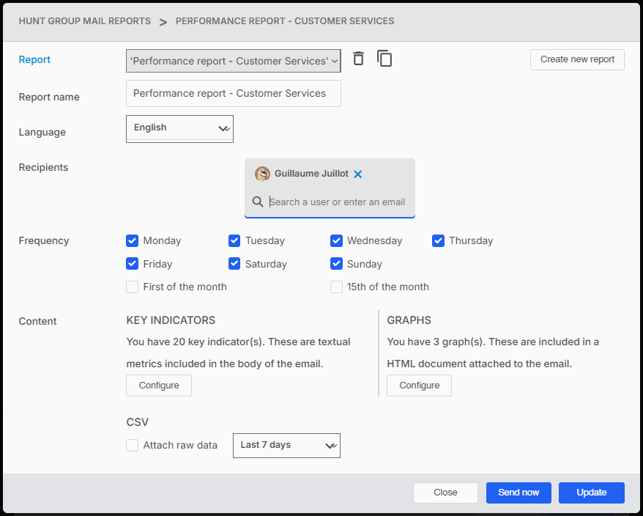This screenshot has height=516, width=643.
Task: Tick the 15th of the month checkbox
Action: 336,287
